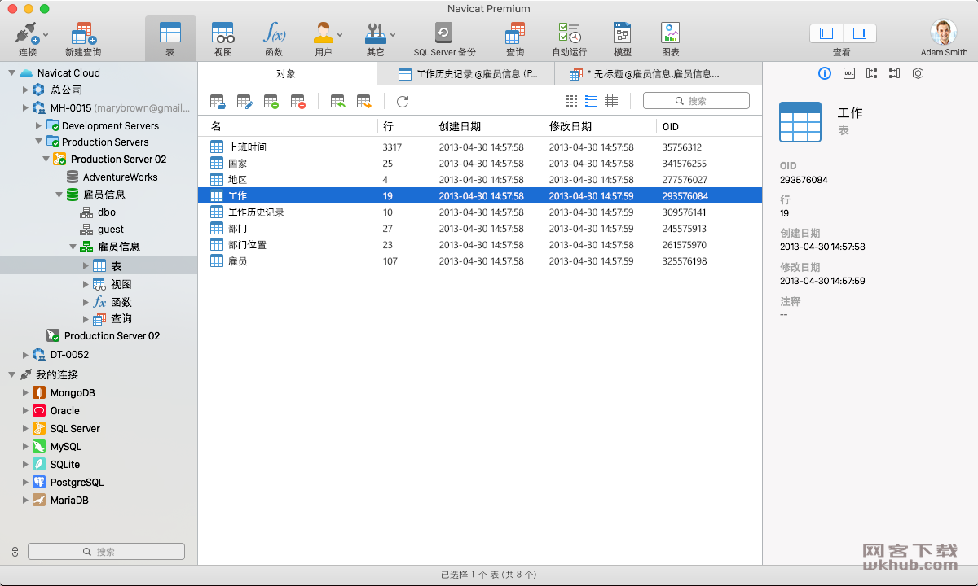Open SQL Server 备份 backup icon
Screen dimensions: 978x586
click(x=444, y=33)
